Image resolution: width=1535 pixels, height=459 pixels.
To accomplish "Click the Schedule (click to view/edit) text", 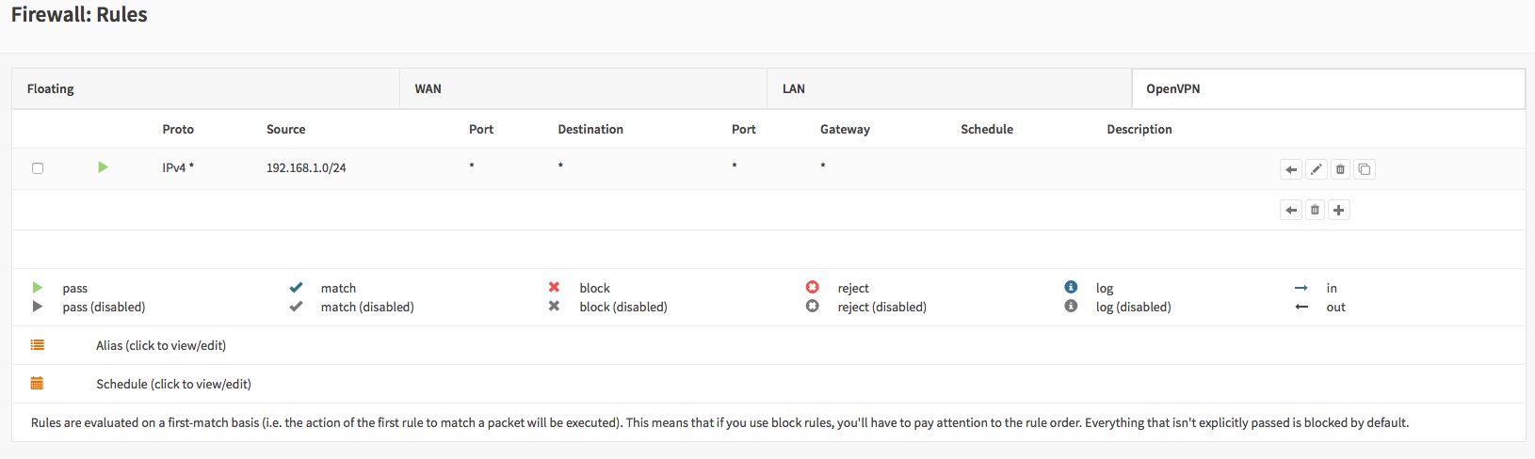I will 173,384.
